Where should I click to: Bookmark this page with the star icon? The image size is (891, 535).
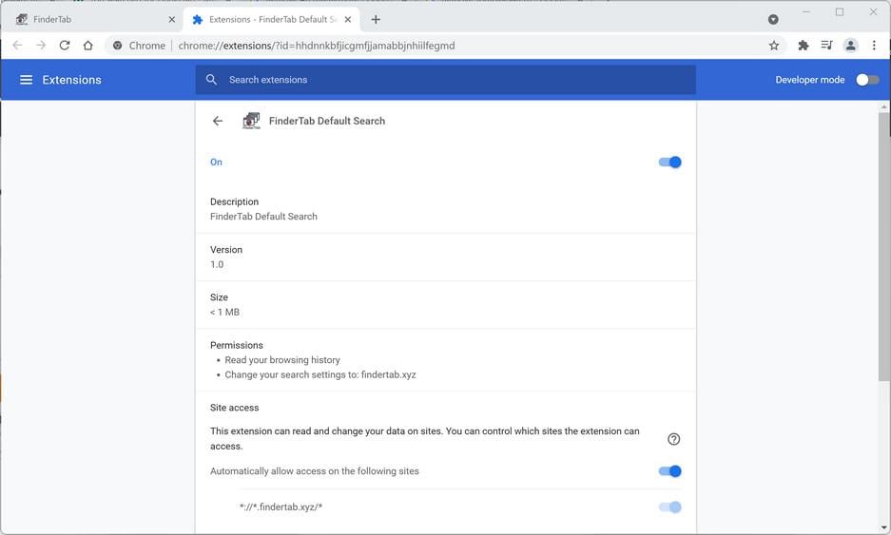tap(774, 46)
